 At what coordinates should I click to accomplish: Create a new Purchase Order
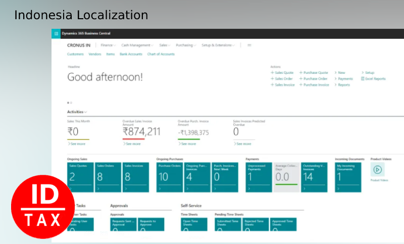313,79
